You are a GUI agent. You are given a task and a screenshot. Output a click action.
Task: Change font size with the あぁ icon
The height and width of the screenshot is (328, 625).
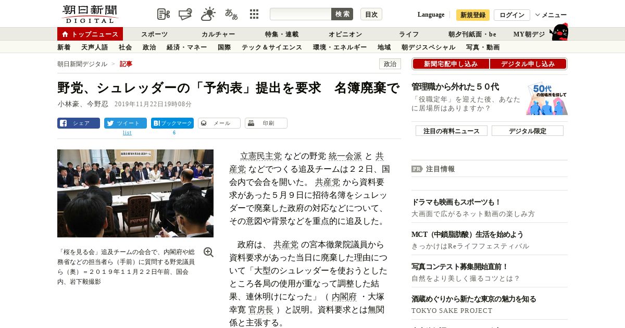pyautogui.click(x=231, y=14)
